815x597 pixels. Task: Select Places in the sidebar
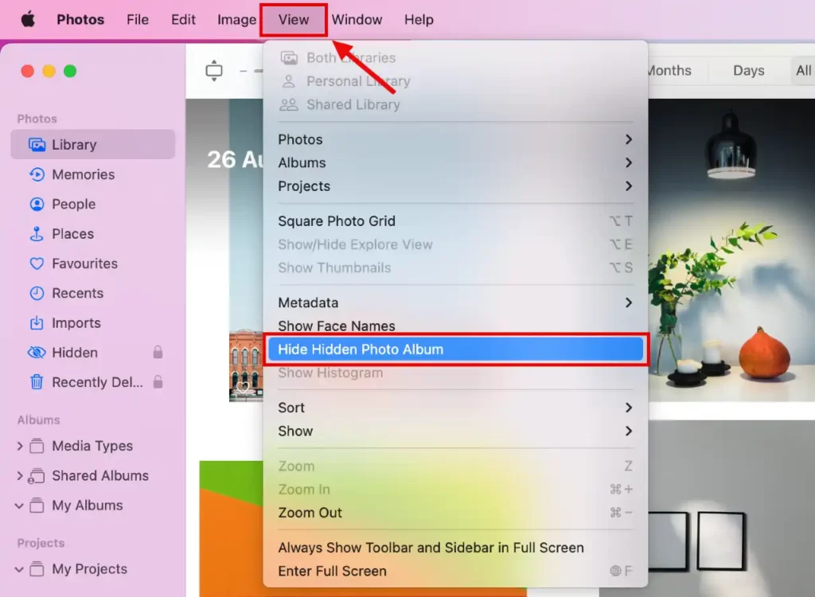click(93, 233)
